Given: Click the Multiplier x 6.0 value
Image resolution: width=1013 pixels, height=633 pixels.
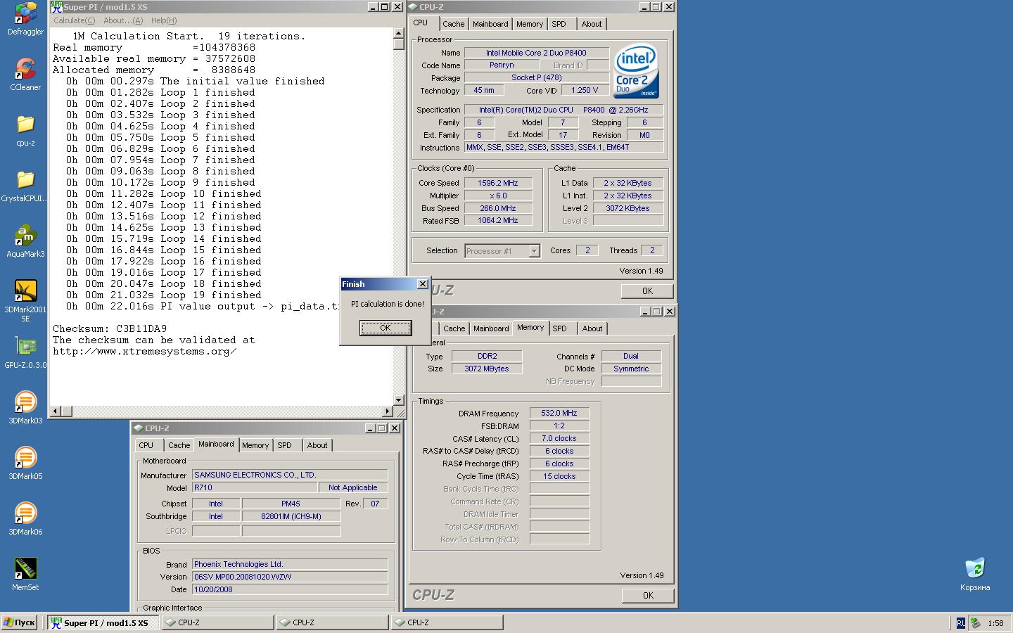Looking at the screenshot, I should (497, 196).
